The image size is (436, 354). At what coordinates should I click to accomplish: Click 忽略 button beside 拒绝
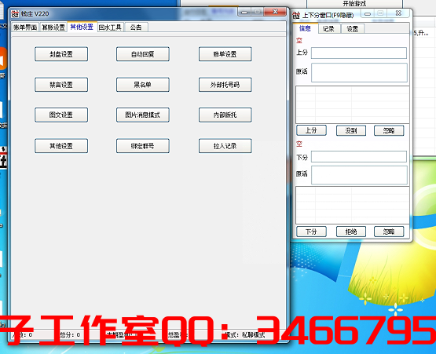[x=389, y=232]
